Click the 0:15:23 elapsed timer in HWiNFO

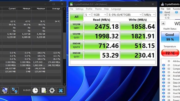[x=27, y=90]
